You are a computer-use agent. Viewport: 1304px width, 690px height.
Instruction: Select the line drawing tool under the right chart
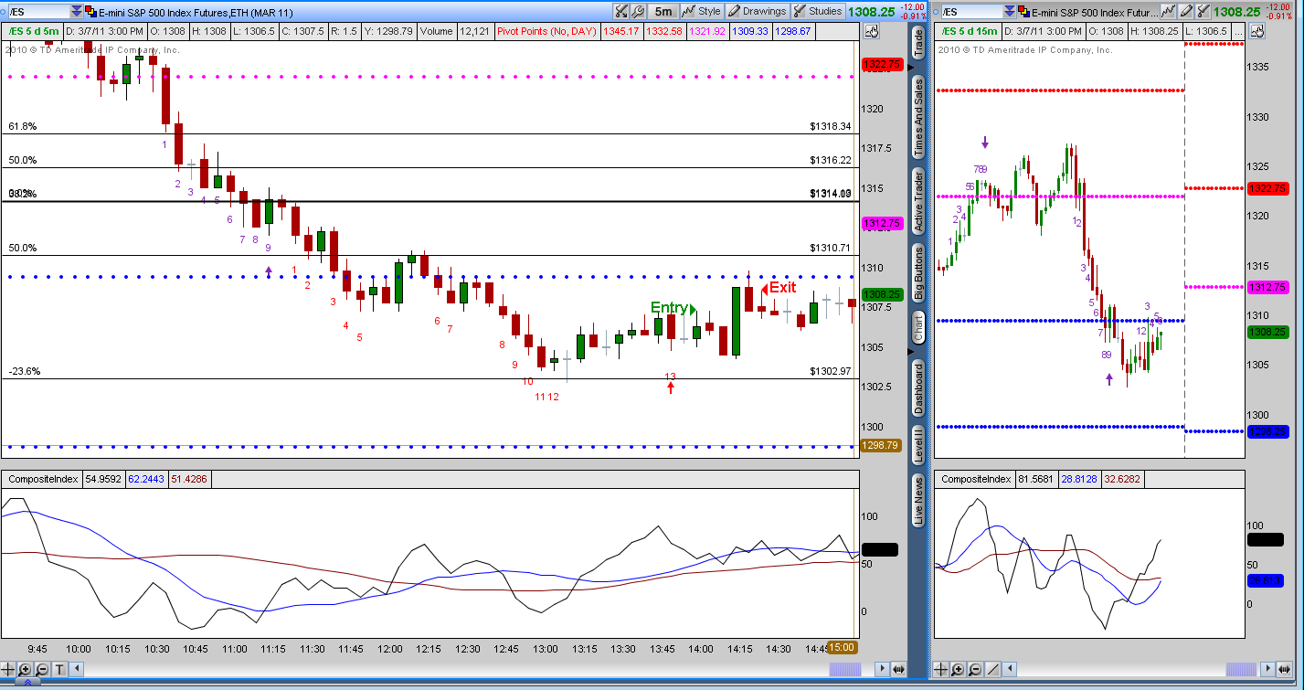(x=991, y=669)
